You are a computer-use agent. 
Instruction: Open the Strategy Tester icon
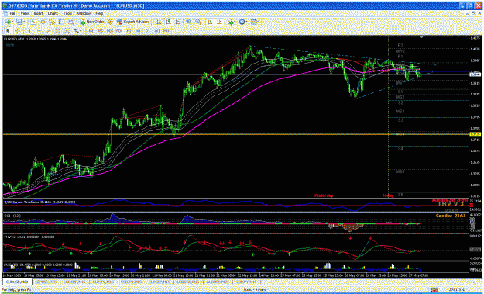point(71,22)
